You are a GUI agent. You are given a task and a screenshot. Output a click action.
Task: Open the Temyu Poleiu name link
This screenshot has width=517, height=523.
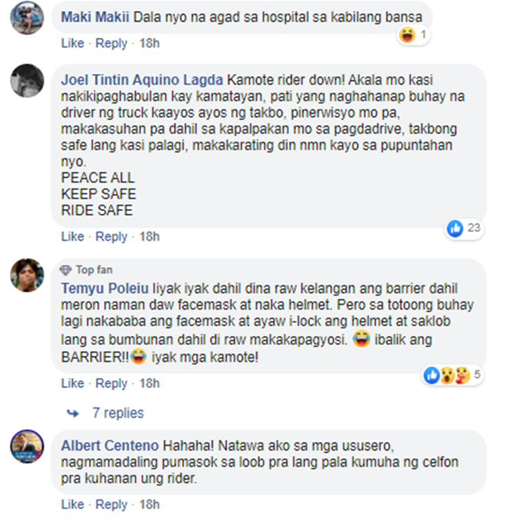[105, 288]
